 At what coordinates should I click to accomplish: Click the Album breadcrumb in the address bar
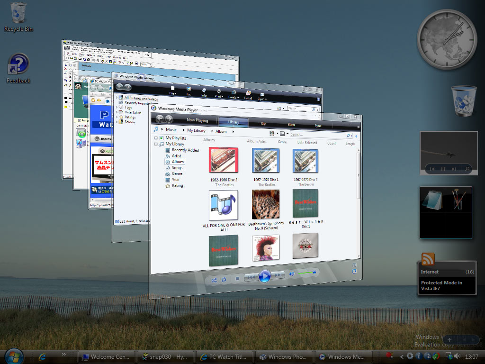coord(221,131)
